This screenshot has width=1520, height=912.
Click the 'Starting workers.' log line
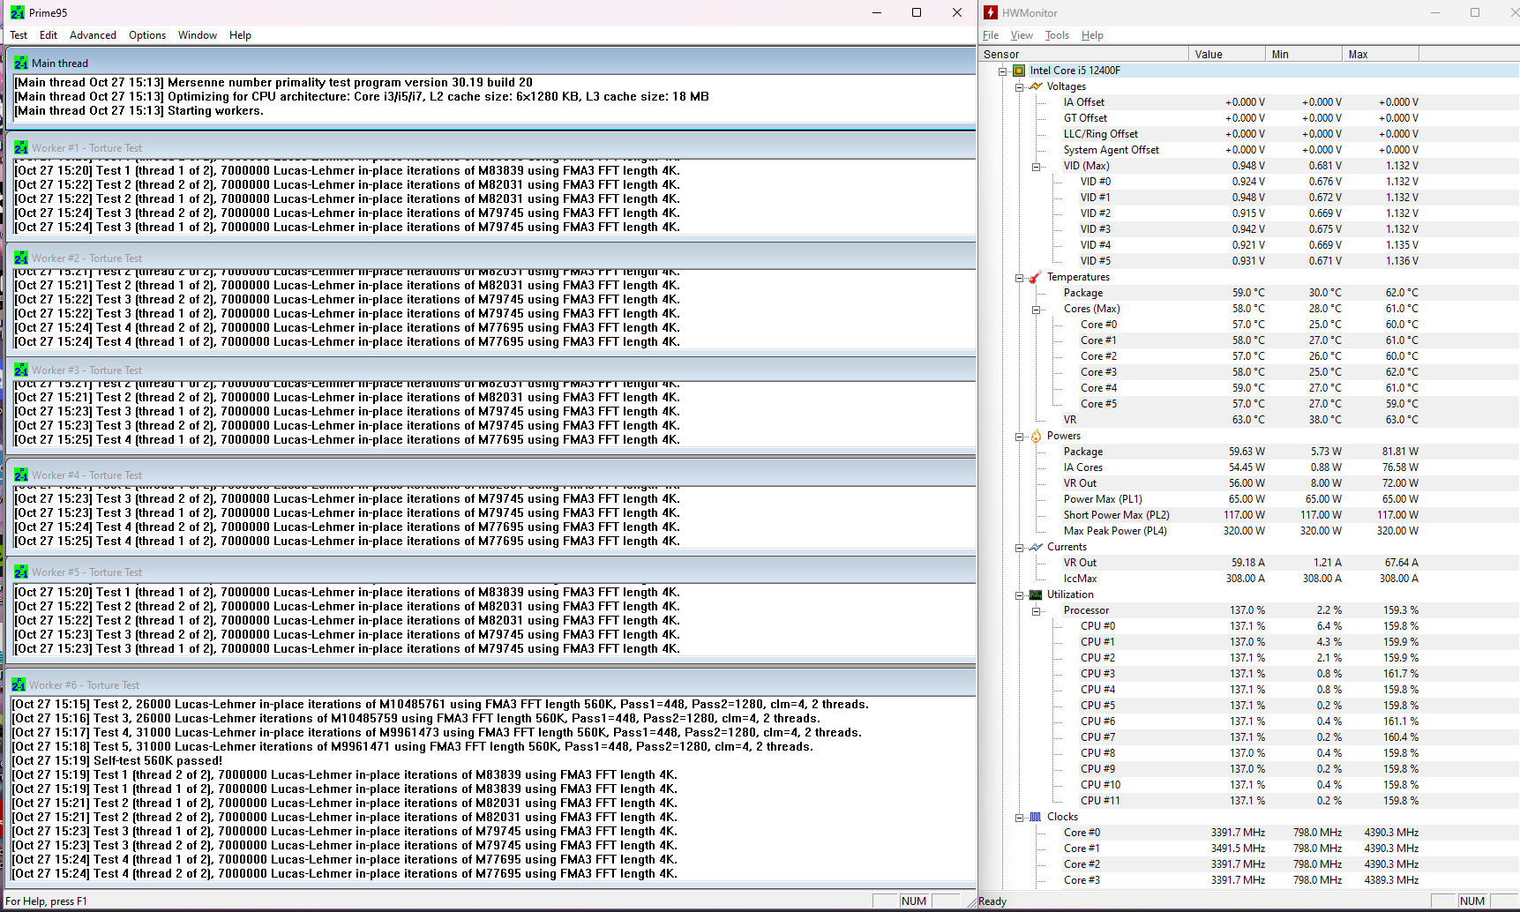(x=139, y=110)
